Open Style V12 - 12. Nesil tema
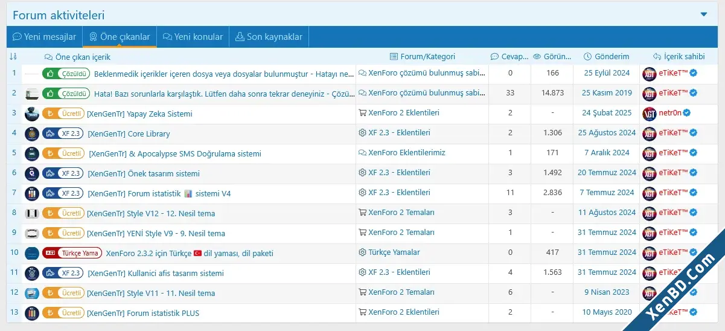The width and height of the screenshot is (725, 331). tap(151, 213)
